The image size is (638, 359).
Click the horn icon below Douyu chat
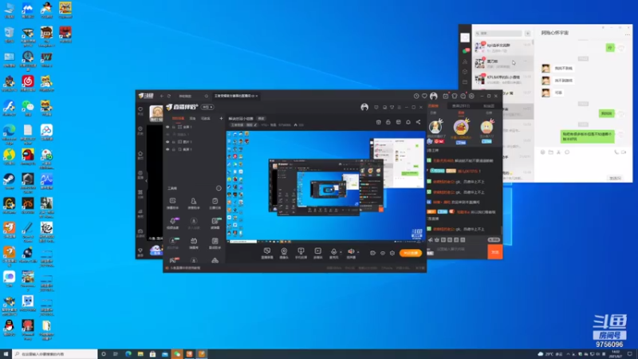(431, 240)
